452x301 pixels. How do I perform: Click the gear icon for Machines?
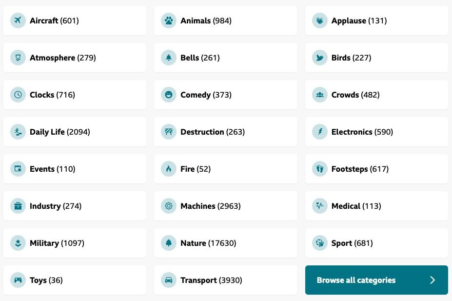point(169,206)
